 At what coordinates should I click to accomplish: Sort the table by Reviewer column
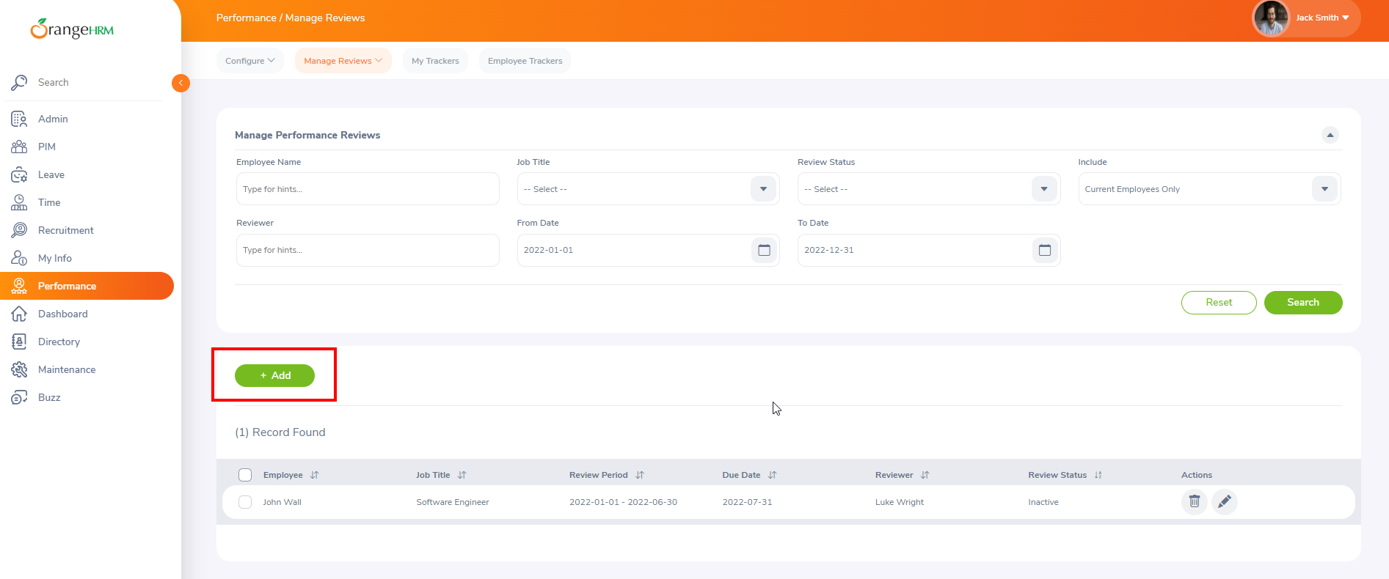pos(925,475)
